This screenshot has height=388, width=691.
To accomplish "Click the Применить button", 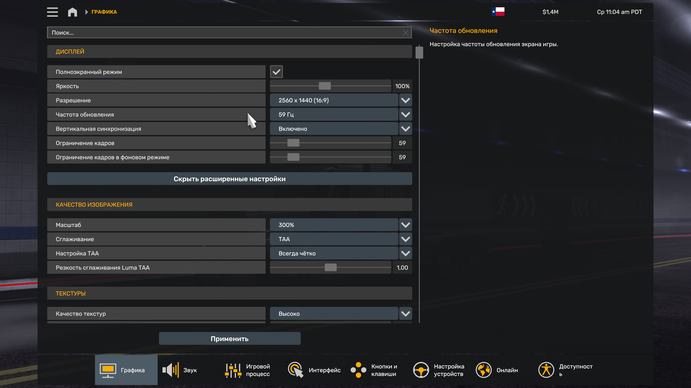I will pyautogui.click(x=229, y=339).
